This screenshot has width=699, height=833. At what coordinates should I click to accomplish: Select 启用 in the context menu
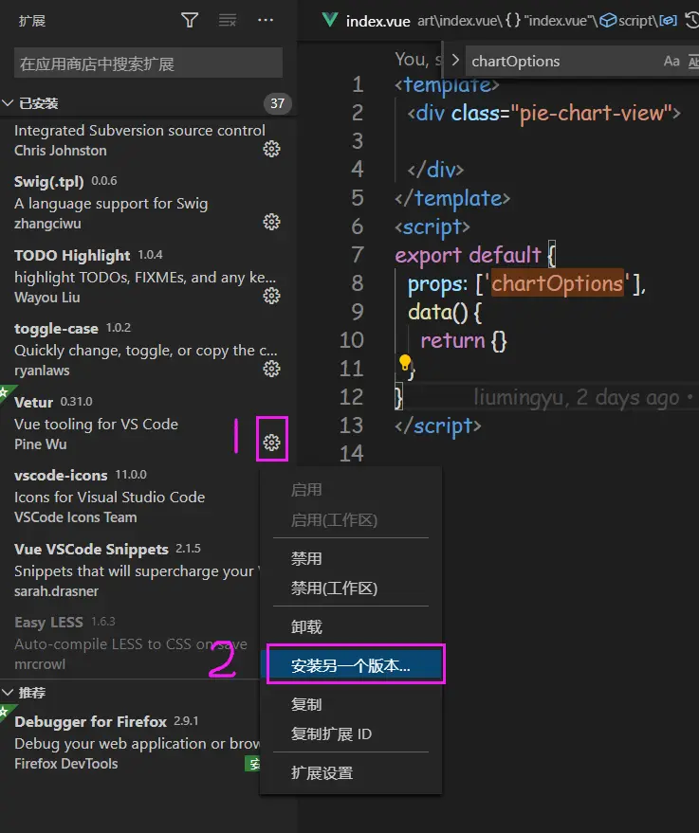click(x=351, y=489)
